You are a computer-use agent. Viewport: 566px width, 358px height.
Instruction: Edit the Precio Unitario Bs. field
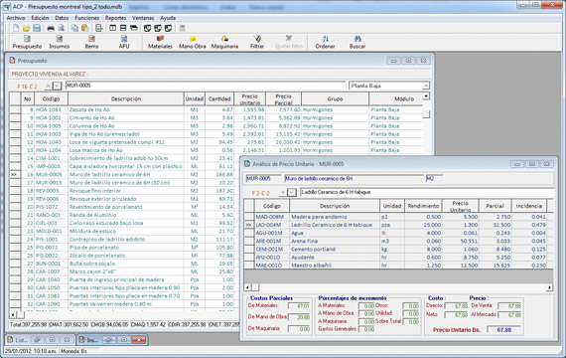pyautogui.click(x=503, y=330)
